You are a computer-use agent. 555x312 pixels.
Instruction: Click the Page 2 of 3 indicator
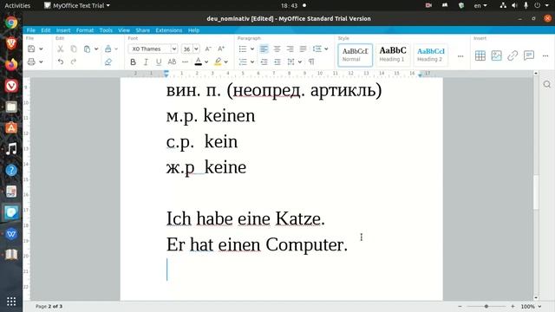49,306
